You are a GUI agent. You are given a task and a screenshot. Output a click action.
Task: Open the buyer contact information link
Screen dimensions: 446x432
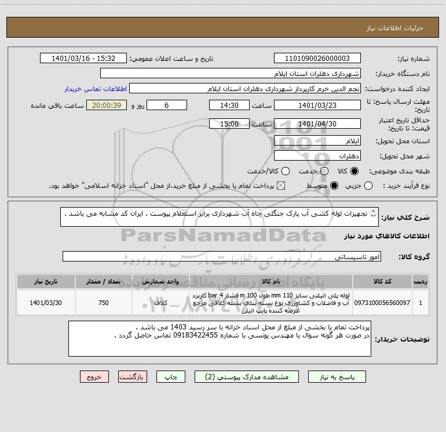(x=96, y=89)
